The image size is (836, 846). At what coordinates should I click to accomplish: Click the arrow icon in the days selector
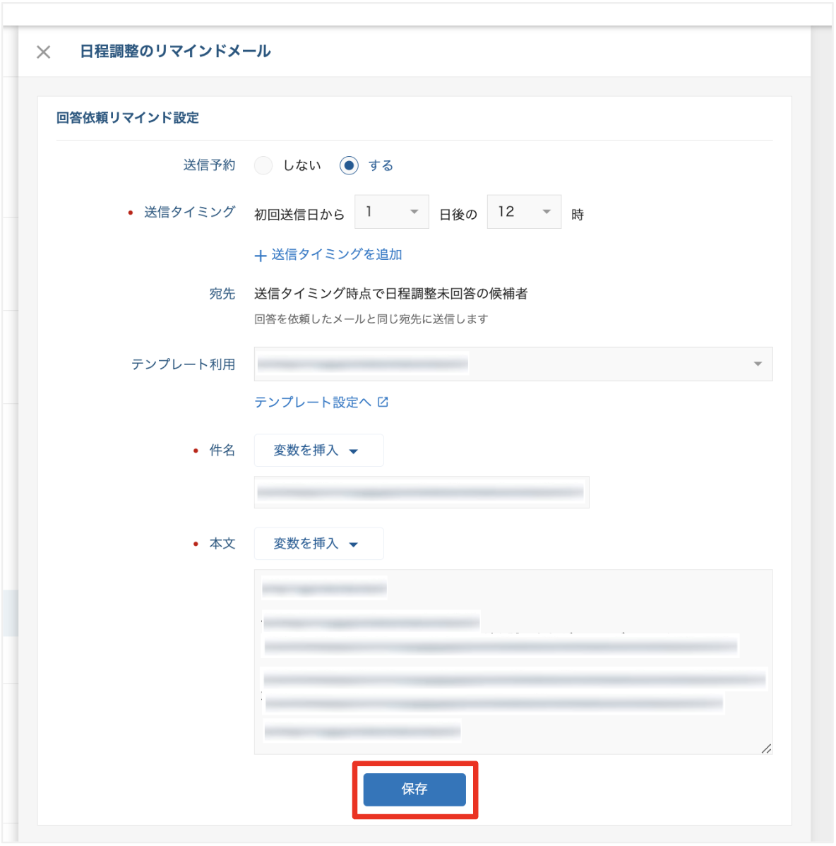point(414,211)
